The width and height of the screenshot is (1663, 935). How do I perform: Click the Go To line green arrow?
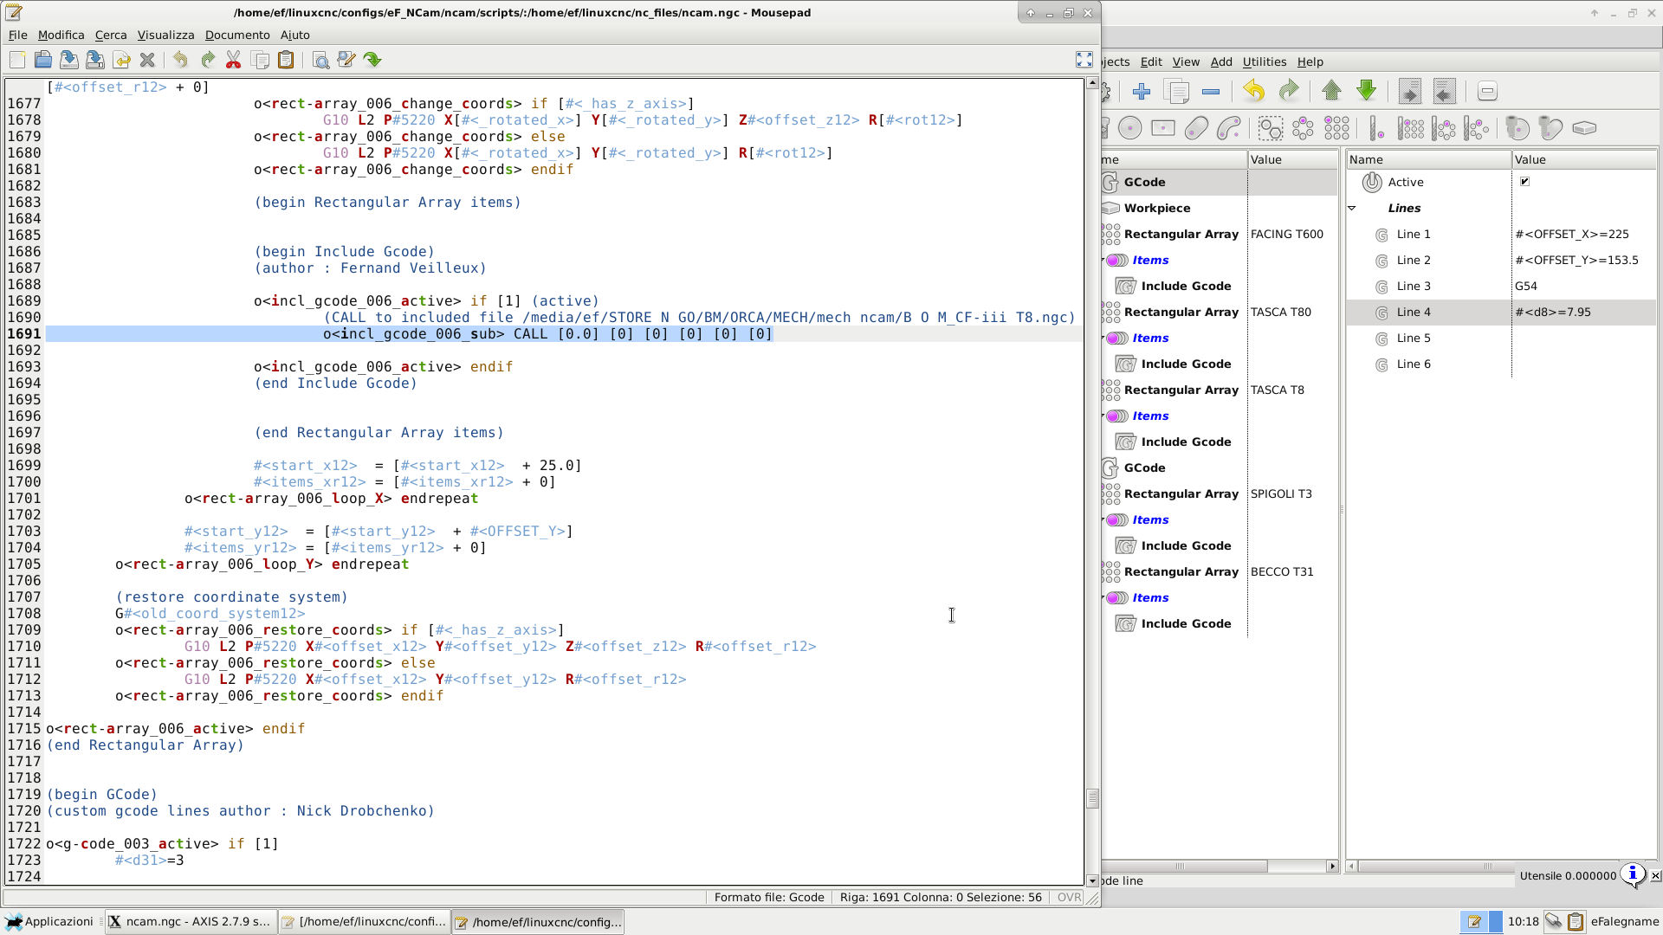click(372, 60)
